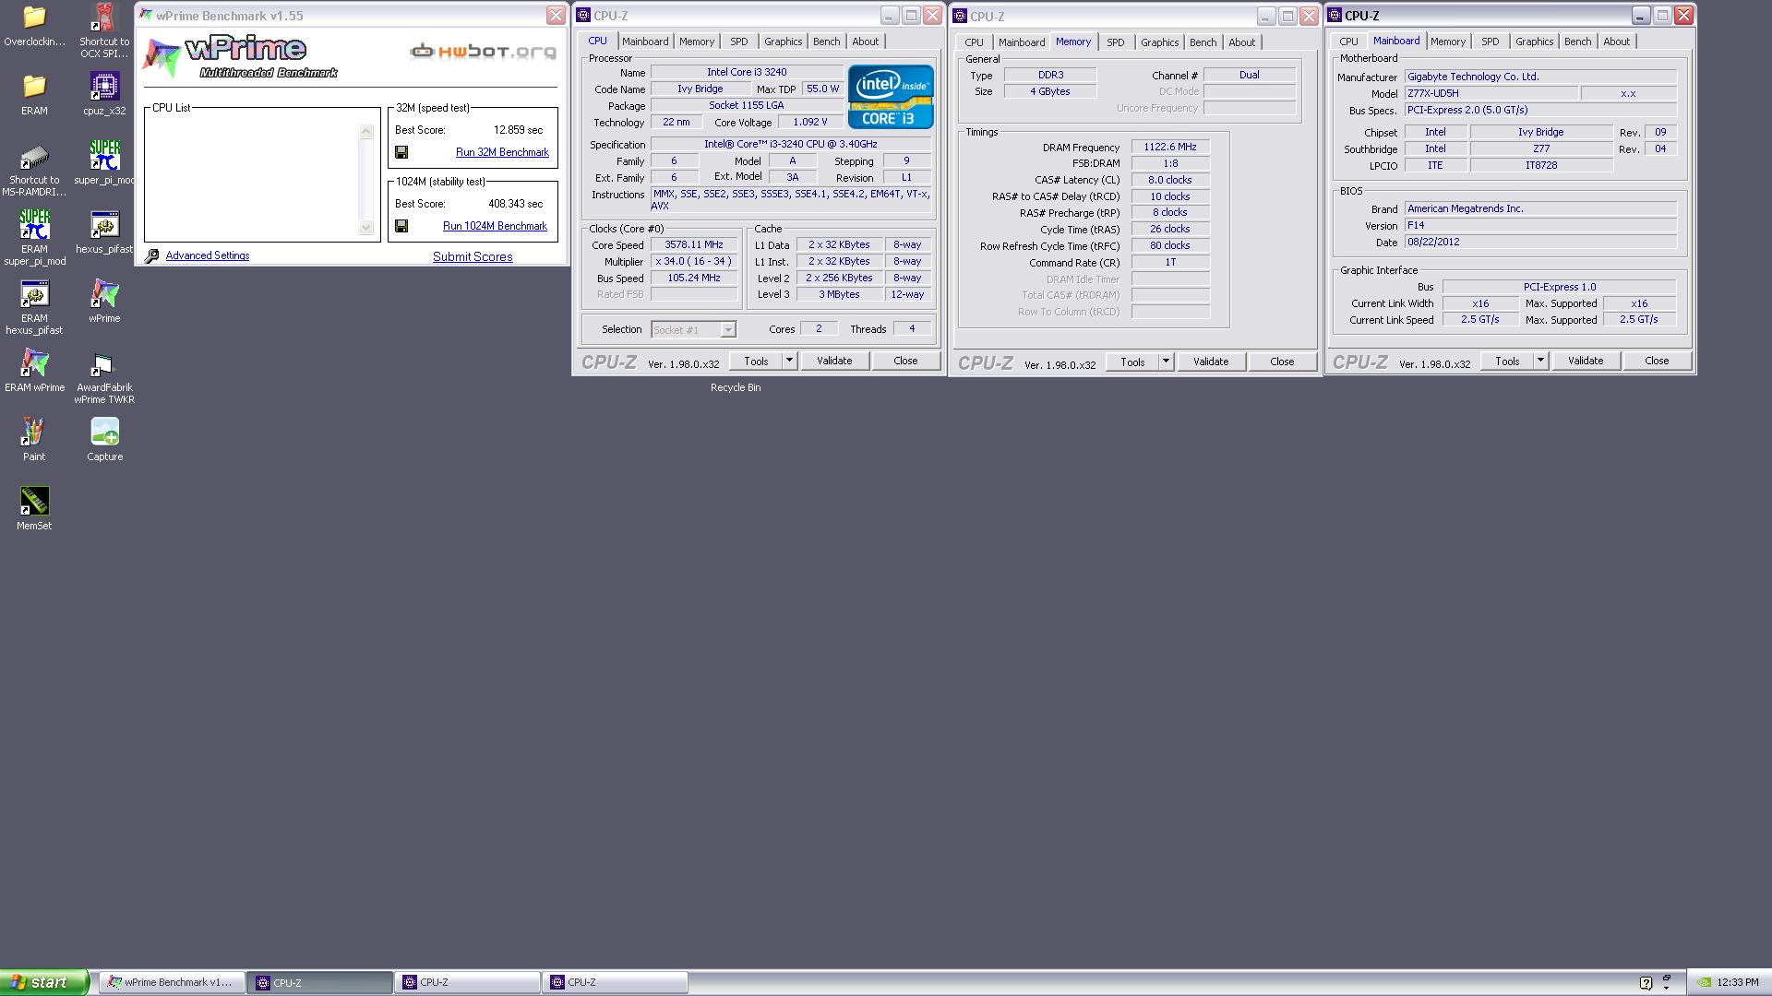This screenshot has width=1772, height=996.
Task: Click the Intel Core i3 logo in CPU-Z
Action: [x=891, y=96]
